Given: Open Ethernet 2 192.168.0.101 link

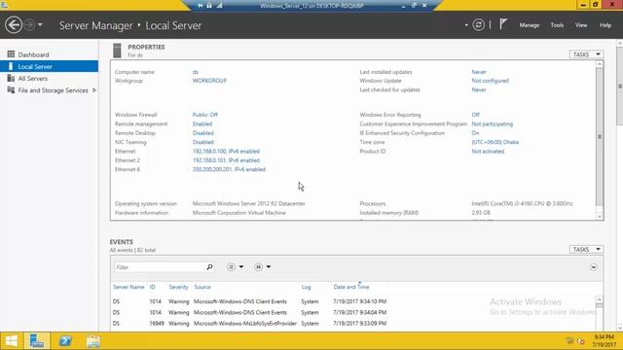Looking at the screenshot, I should (226, 160).
